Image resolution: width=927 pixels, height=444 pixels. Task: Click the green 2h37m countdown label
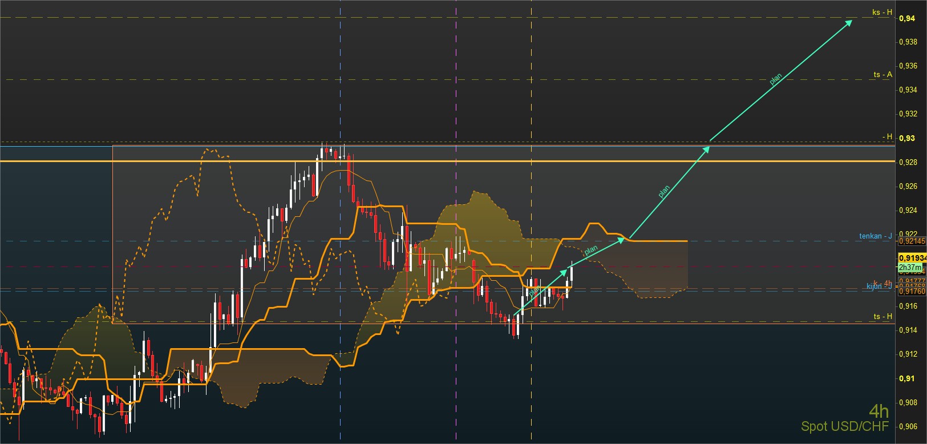point(910,267)
